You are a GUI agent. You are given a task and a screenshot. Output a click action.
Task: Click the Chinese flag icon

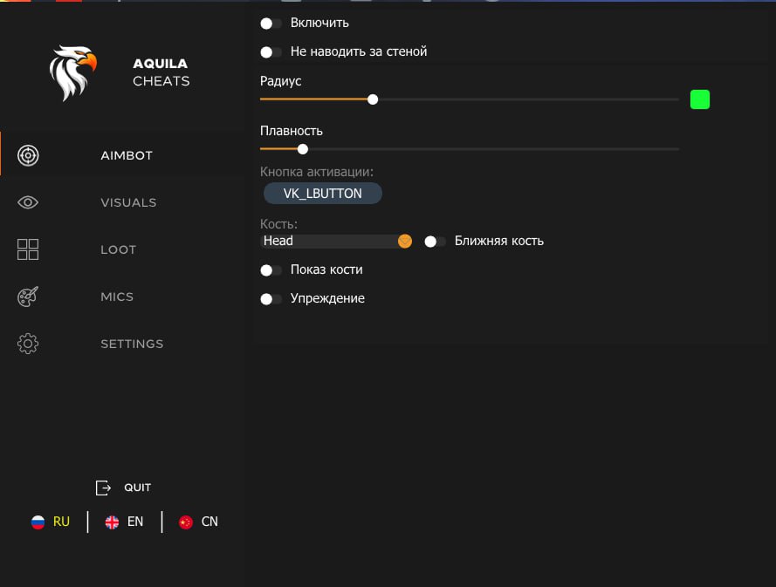(185, 522)
